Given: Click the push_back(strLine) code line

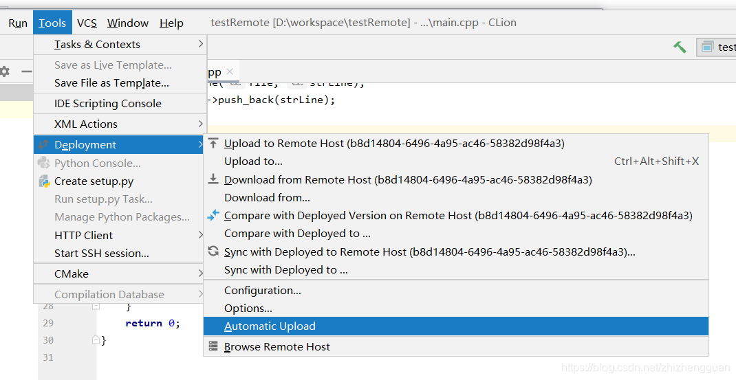Looking at the screenshot, I should [x=272, y=100].
